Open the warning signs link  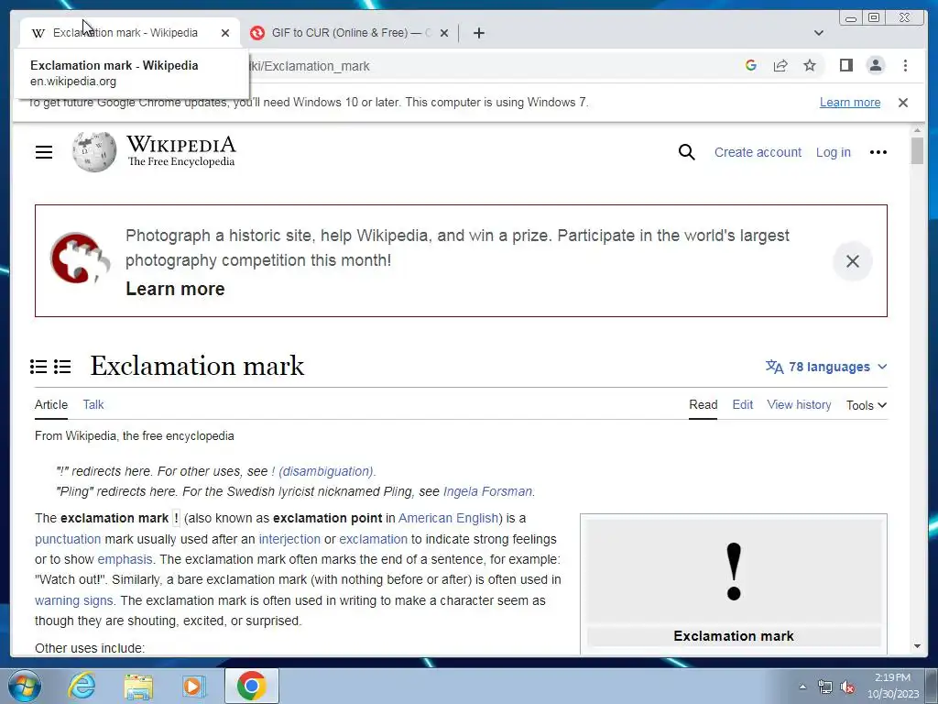tap(73, 600)
